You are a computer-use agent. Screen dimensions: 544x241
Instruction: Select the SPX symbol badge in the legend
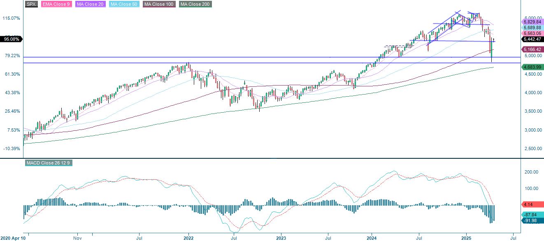point(30,5)
